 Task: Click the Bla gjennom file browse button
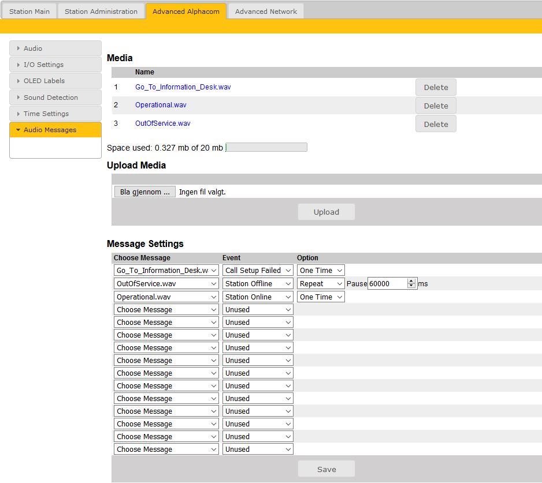click(x=144, y=192)
